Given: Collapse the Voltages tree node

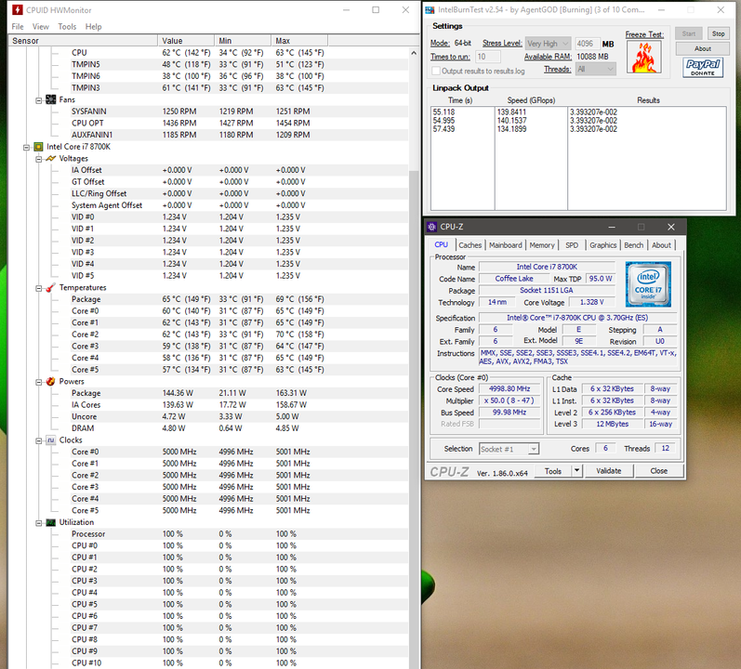Looking at the screenshot, I should [x=39, y=159].
